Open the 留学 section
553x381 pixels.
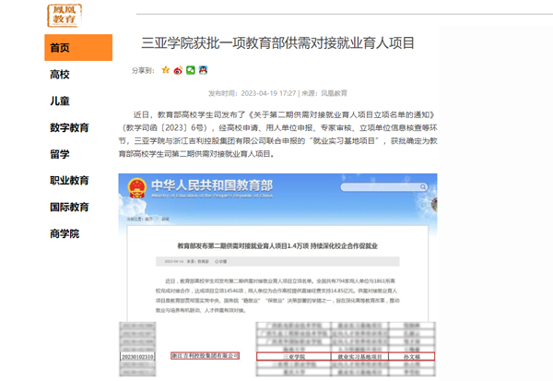60,154
